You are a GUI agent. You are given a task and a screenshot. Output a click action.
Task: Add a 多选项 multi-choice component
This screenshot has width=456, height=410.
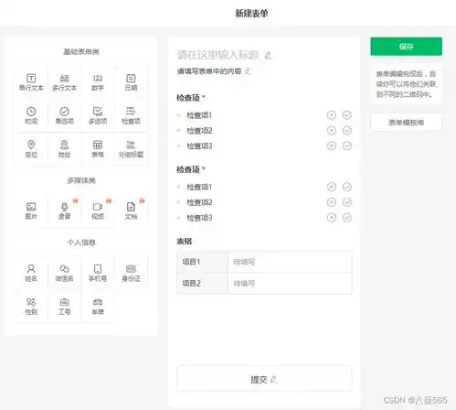[x=98, y=115]
